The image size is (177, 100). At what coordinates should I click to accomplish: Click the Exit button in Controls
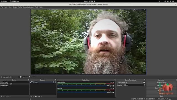[162, 96]
